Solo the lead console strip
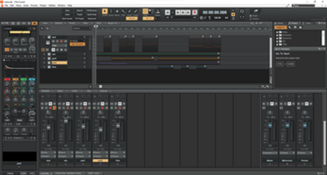 [46, 108]
